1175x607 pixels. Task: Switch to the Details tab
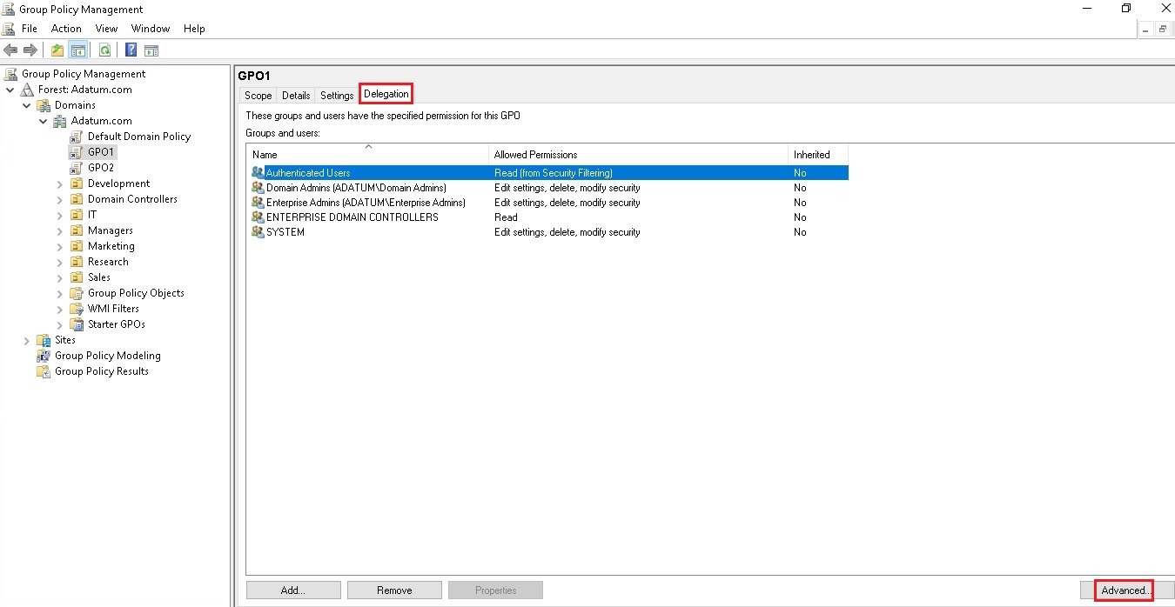coord(296,96)
